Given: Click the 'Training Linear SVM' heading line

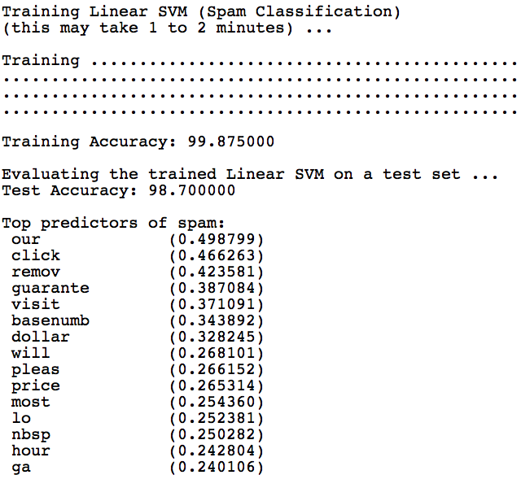Looking at the screenshot, I should (x=201, y=12).
